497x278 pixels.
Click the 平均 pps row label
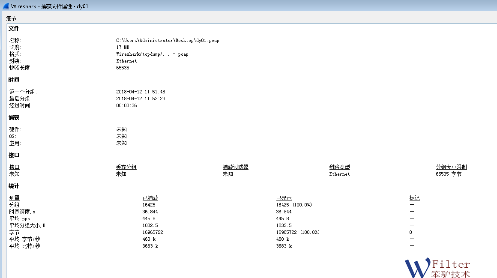click(20, 218)
